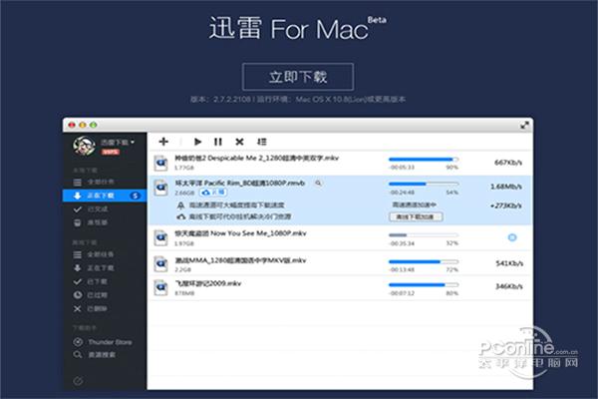This screenshot has height=399, width=598.
Task: Enter fullscreen with the window's diagonal arrows icon
Action: coord(525,125)
